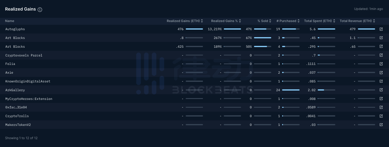Sort table by # Purchased

point(298,21)
